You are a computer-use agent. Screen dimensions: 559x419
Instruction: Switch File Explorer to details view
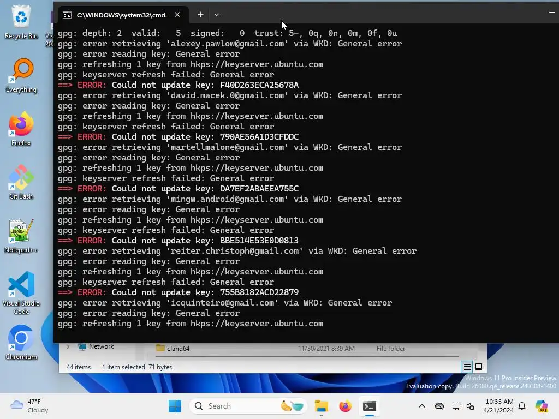pos(467,367)
